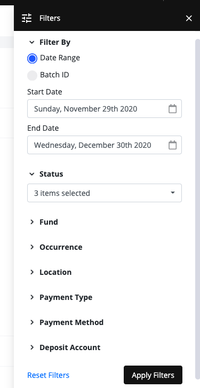Screen dimensions: 200x388
Task: Expand the Location filter section
Action: pos(50,272)
